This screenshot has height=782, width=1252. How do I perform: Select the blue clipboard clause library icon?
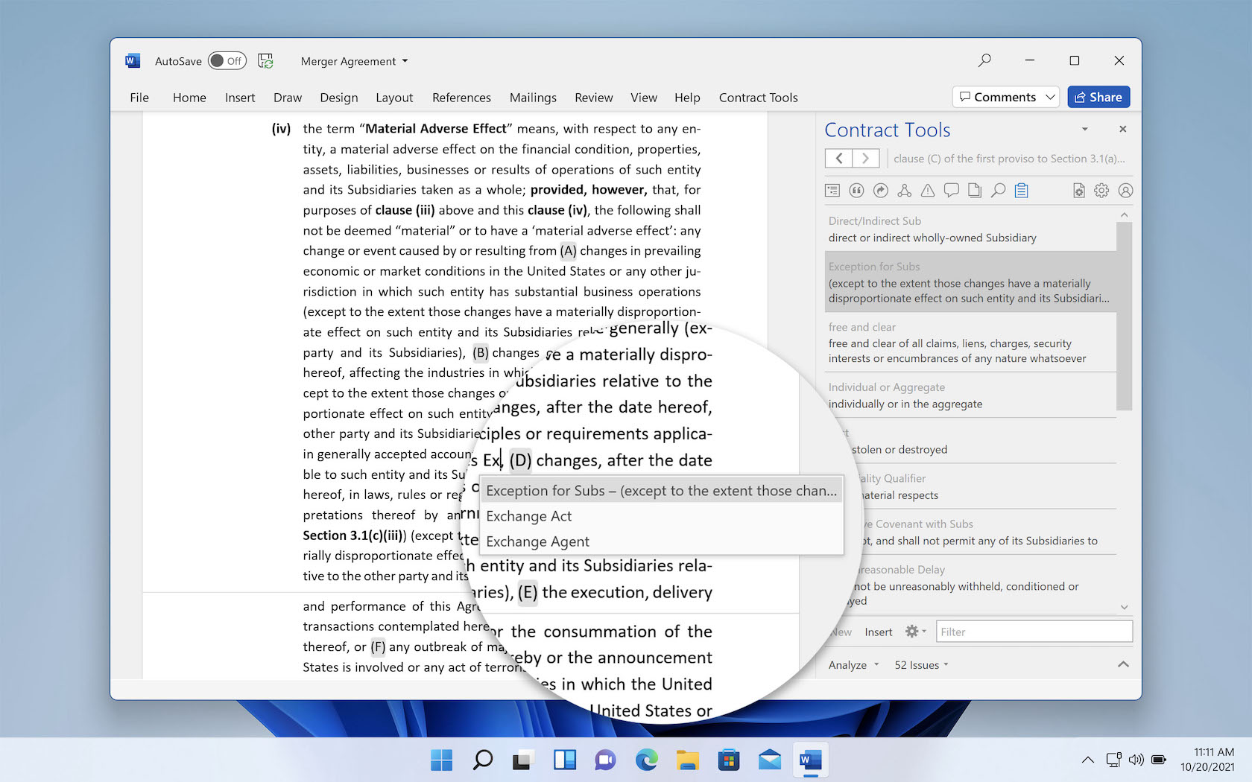pos(1022,191)
